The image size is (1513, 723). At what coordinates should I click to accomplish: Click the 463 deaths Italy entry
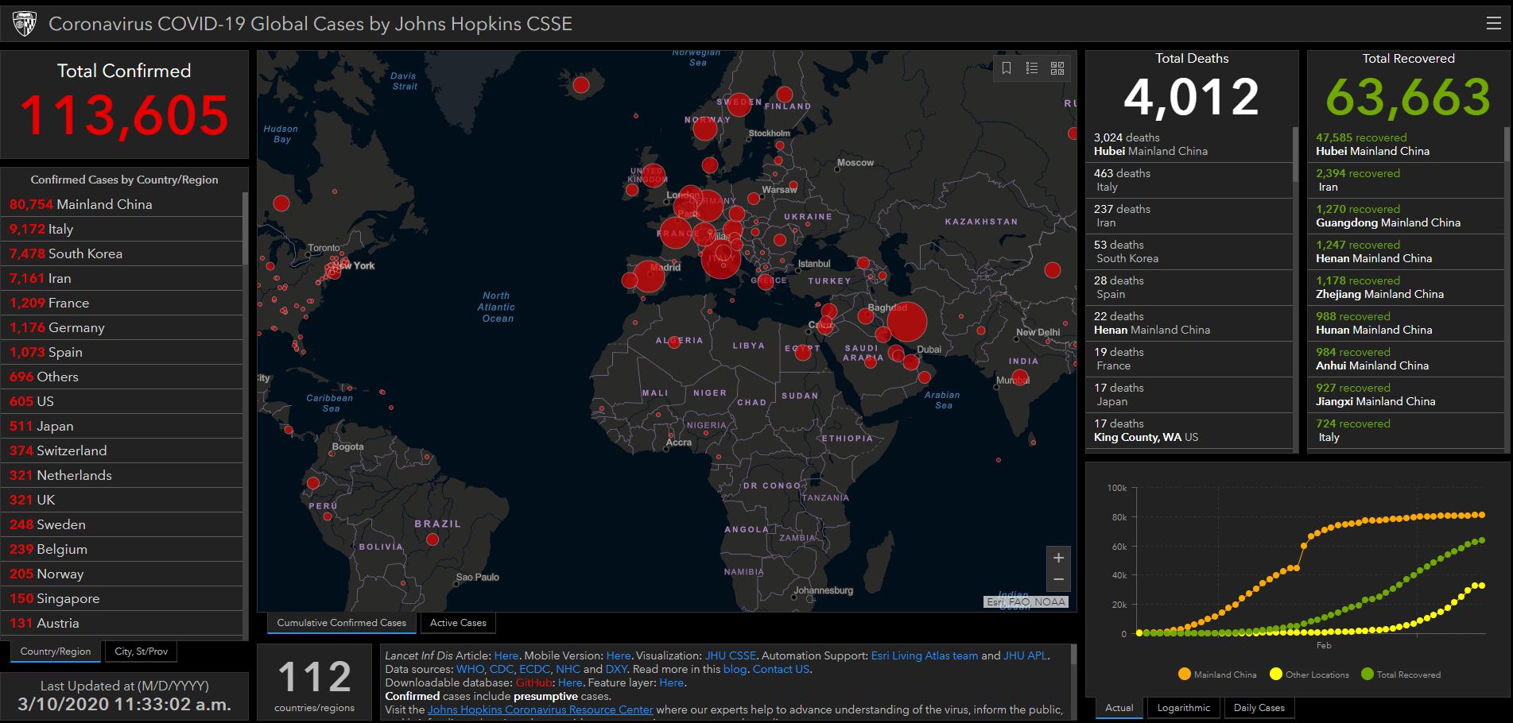click(1189, 180)
